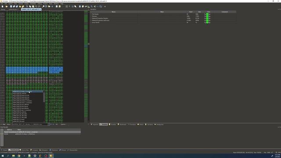Click the histogram chart toolbar icon
The image size is (281, 158).
click(x=89, y=7)
